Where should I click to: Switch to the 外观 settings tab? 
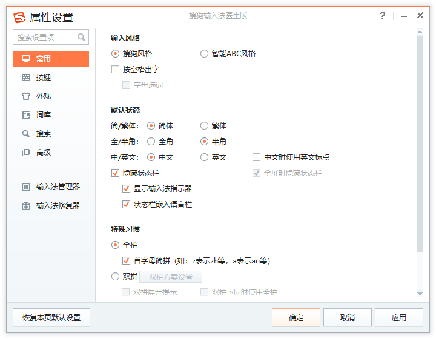[51, 96]
